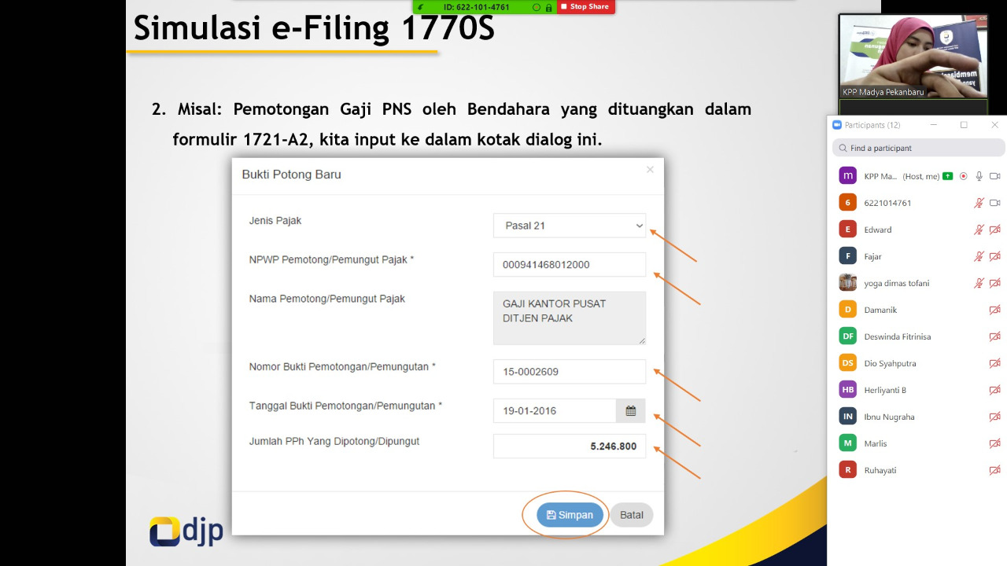1007x566 pixels.
Task: Click the disabled camera icon for Fajar
Action: click(x=994, y=256)
